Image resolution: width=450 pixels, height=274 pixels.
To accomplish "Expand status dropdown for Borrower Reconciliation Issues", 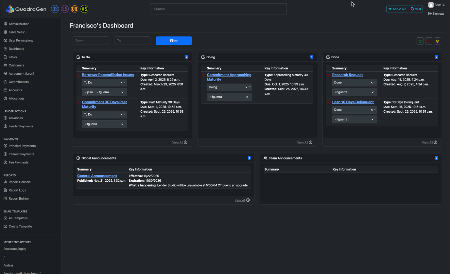I will click(125, 82).
